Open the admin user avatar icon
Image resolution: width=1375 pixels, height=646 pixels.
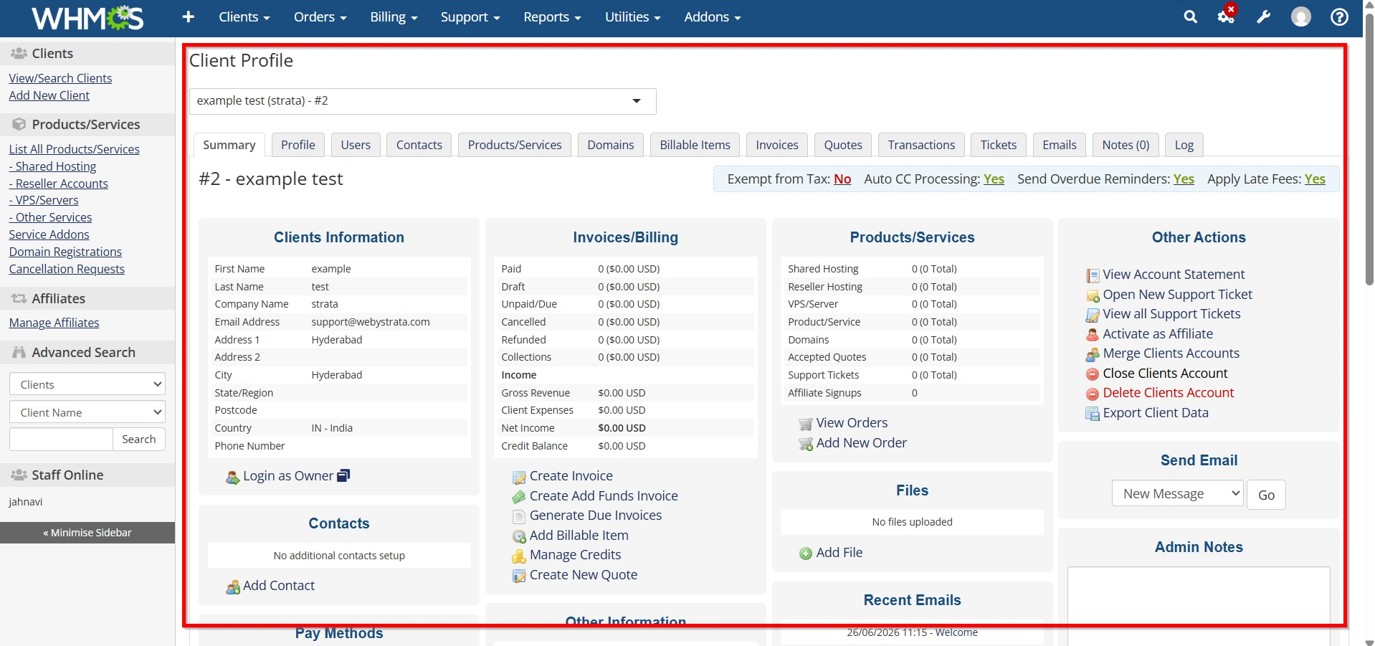point(1300,16)
